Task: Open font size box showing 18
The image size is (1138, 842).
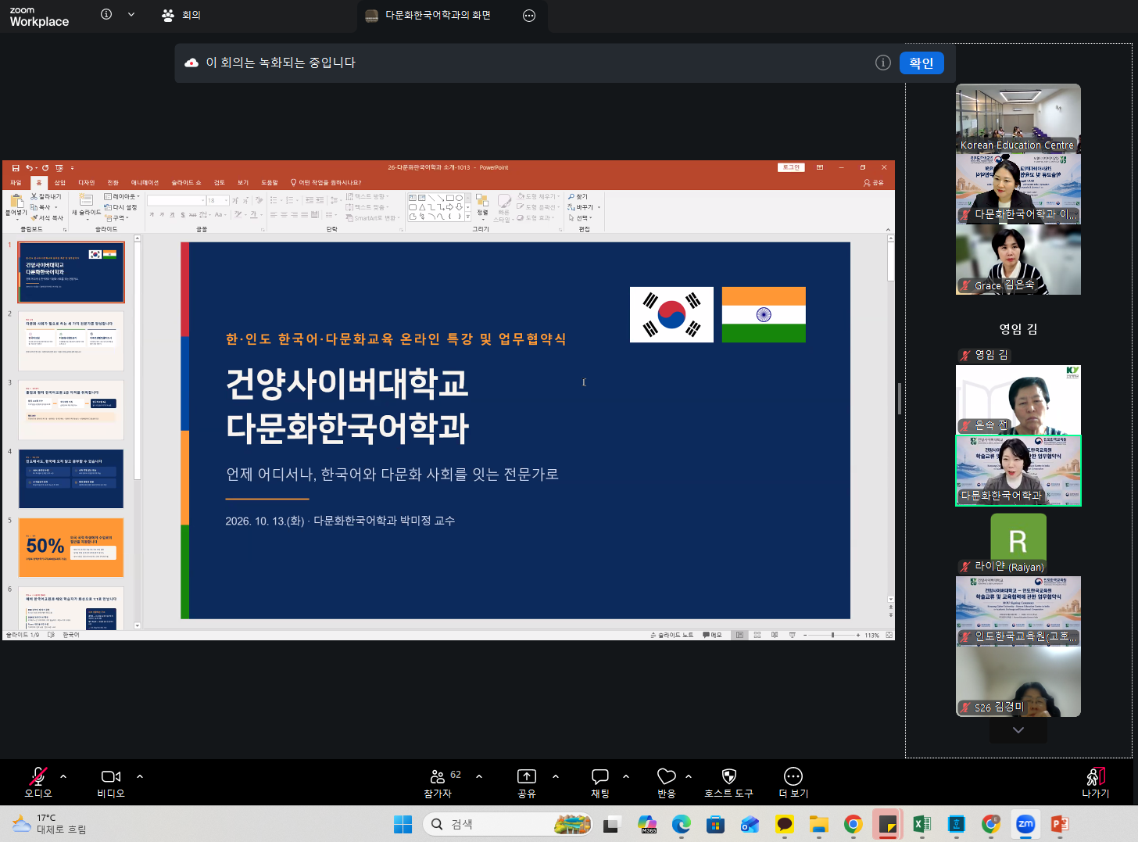Action: [217, 201]
